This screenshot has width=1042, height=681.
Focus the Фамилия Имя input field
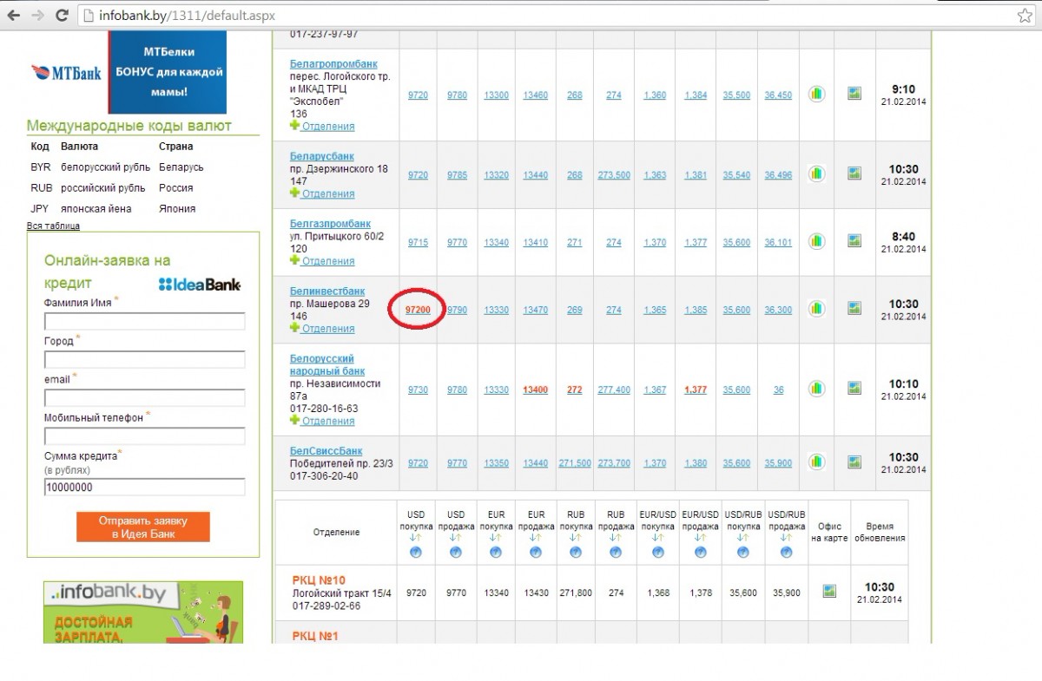[x=145, y=322]
